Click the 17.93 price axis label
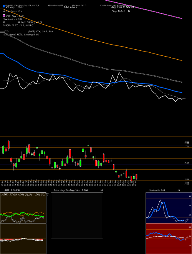192x254 pixels. pos(187,147)
